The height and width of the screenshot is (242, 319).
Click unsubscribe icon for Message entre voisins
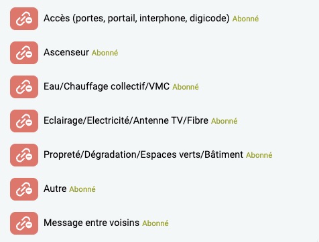[x=24, y=223]
